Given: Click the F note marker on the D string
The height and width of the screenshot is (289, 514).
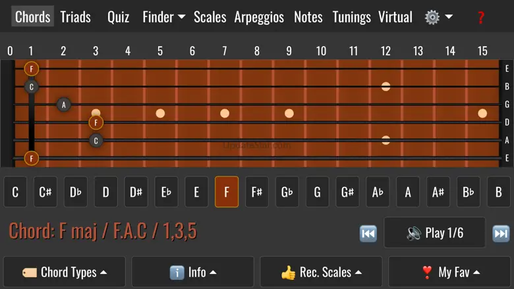Looking at the screenshot, I should tap(96, 122).
